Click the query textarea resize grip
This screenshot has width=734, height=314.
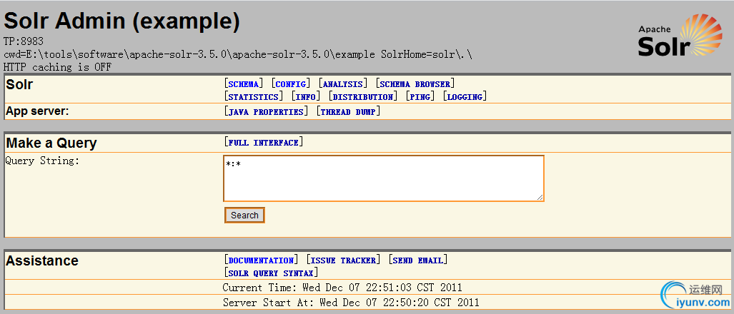(540, 198)
